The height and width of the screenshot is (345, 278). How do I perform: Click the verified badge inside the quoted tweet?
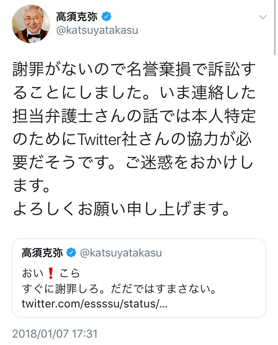pos(71,252)
